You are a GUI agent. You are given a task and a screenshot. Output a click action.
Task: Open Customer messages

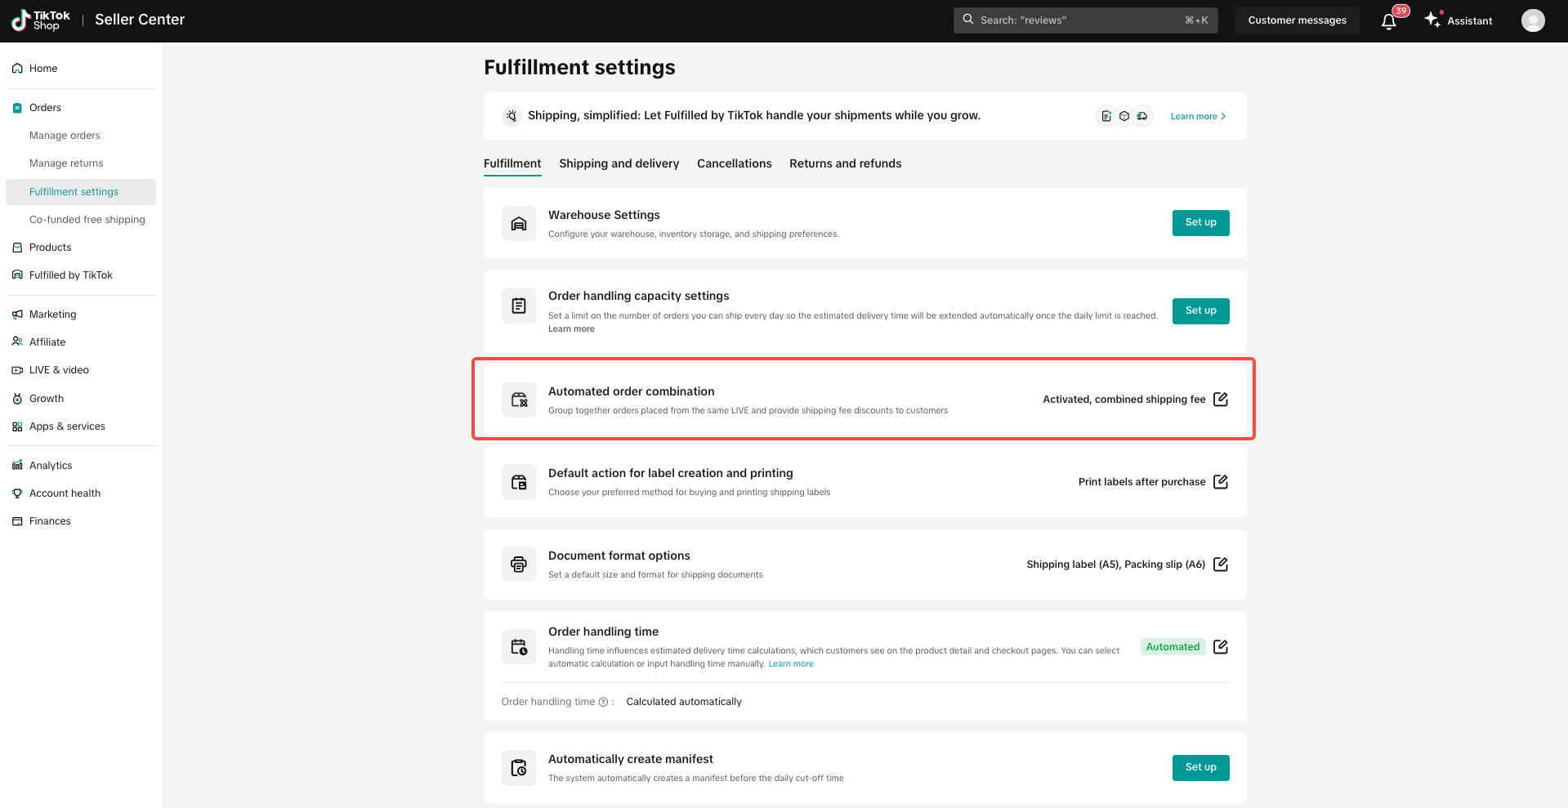1297,20
